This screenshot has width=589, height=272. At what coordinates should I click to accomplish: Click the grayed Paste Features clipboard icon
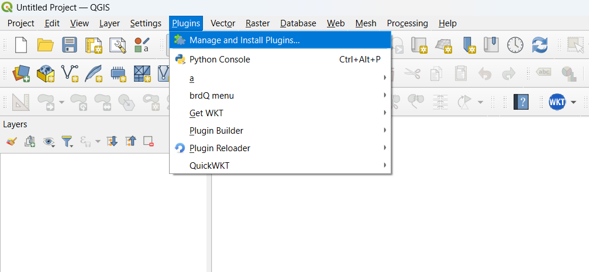pyautogui.click(x=460, y=74)
